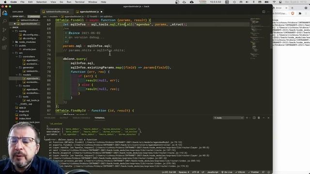Close the Error tab in browser window
Screen dimensions: 310x174
click(286, 8)
